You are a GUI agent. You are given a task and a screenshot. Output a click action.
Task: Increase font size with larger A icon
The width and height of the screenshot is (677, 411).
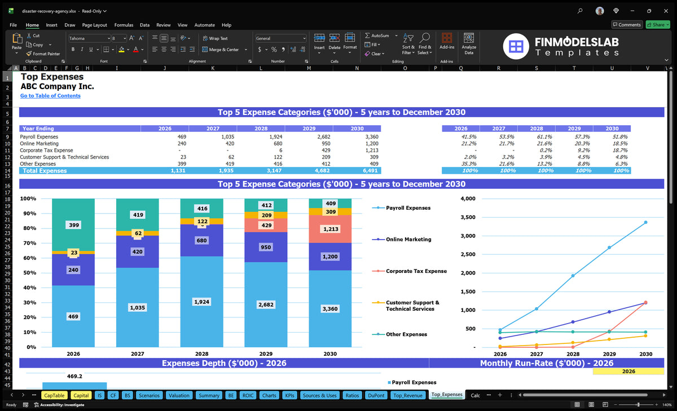point(132,38)
